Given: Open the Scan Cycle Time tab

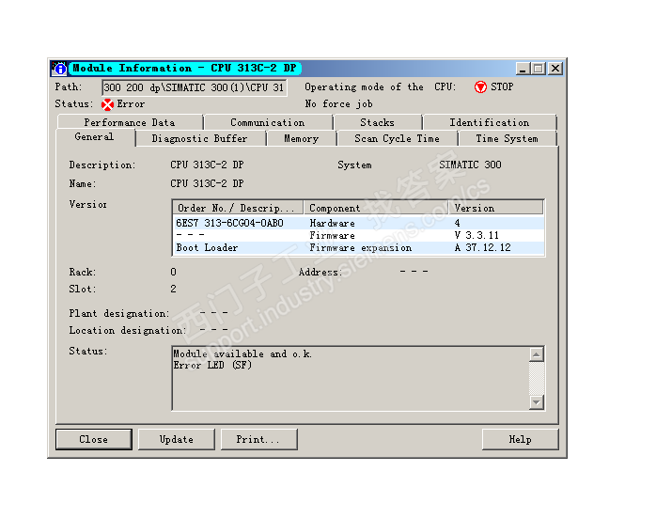Looking at the screenshot, I should 397,138.
